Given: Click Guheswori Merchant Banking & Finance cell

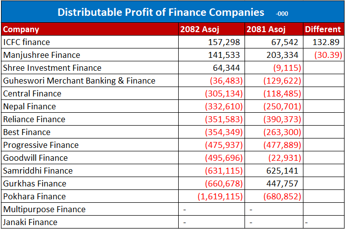Looking at the screenshot, I should [x=79, y=81].
